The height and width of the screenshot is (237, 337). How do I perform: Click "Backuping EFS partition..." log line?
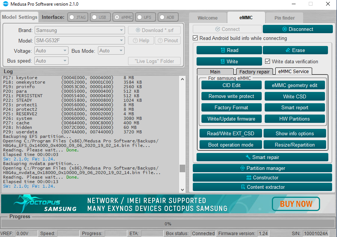37,136
